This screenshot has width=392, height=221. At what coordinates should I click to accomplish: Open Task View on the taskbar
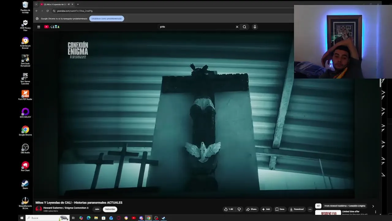click(x=73, y=218)
